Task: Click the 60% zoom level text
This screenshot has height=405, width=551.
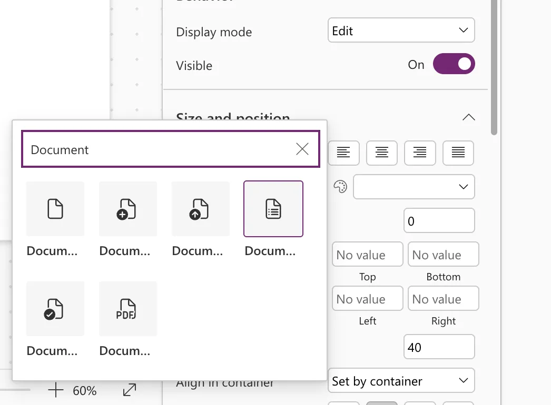Action: tap(84, 391)
